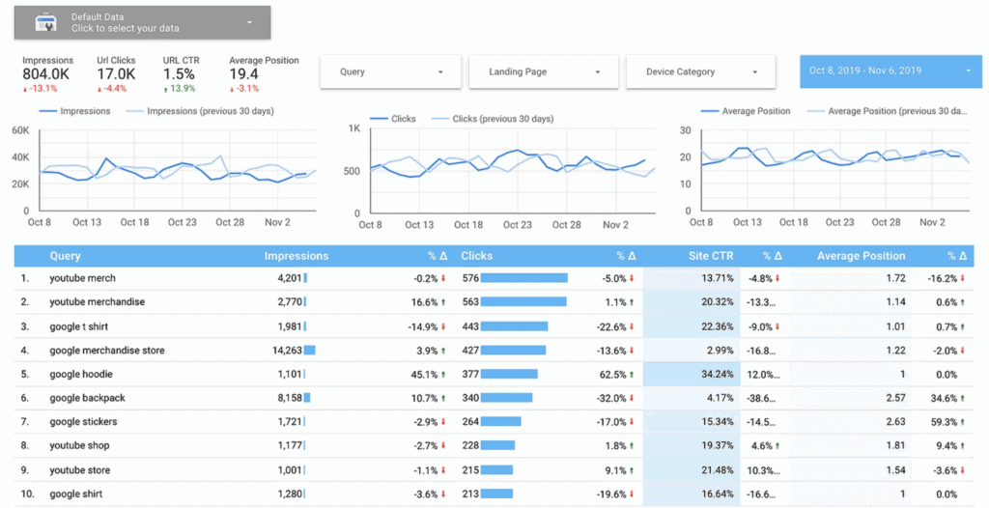Select the google backpack query row

[494, 398]
